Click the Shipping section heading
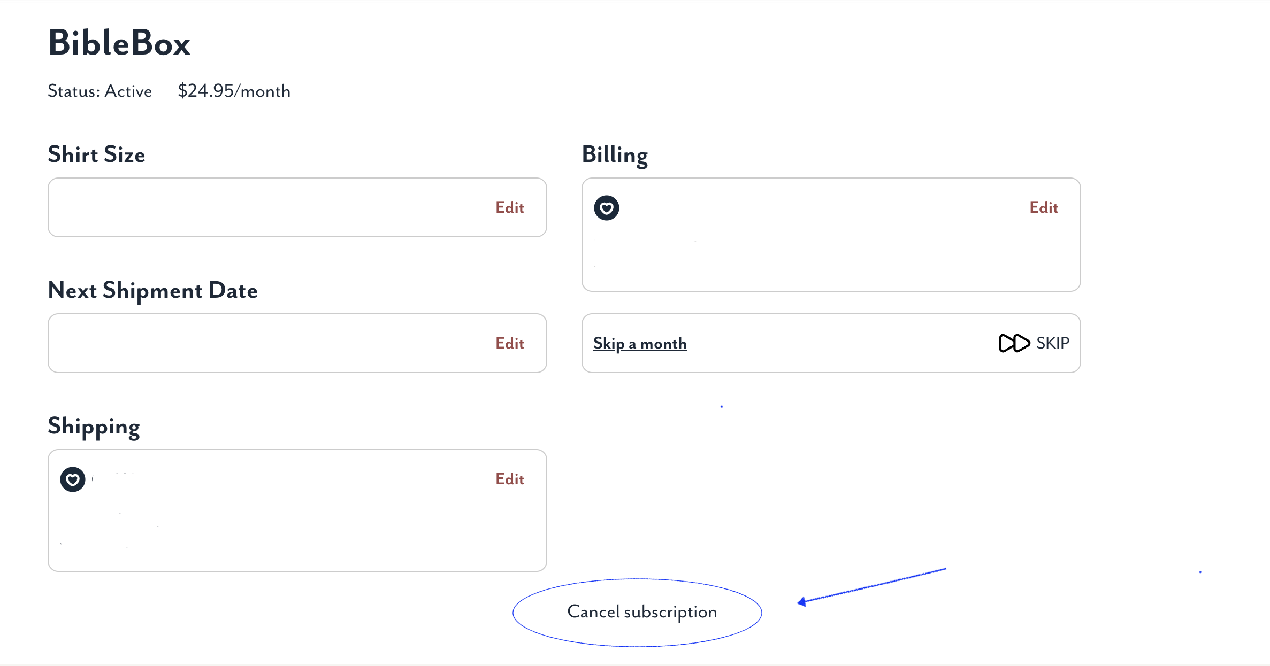 pyautogui.click(x=94, y=427)
